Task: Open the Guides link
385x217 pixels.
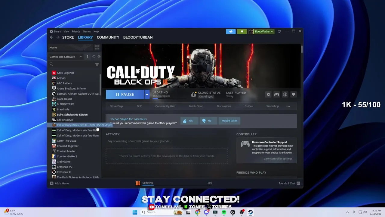Action: point(249,106)
